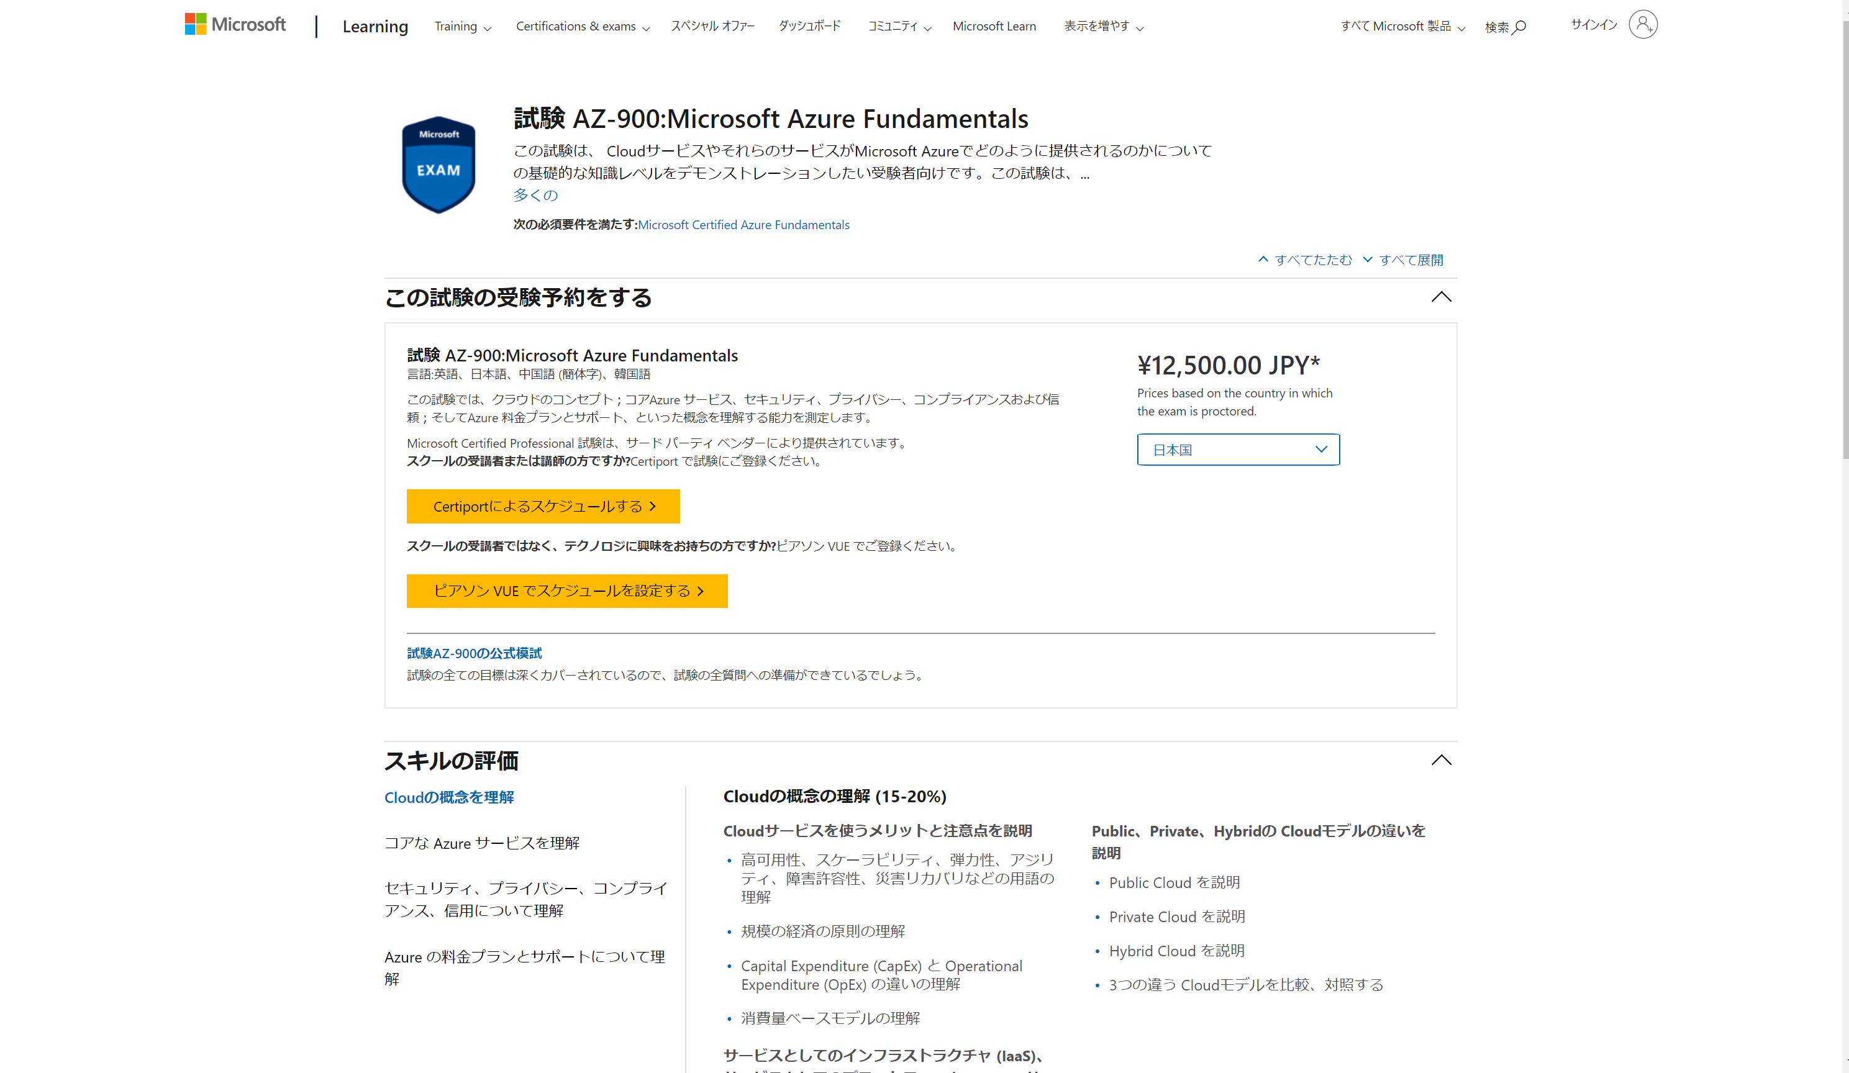This screenshot has width=1849, height=1073.
Task: Click ピアソン VUE schedule button
Action: (x=566, y=591)
